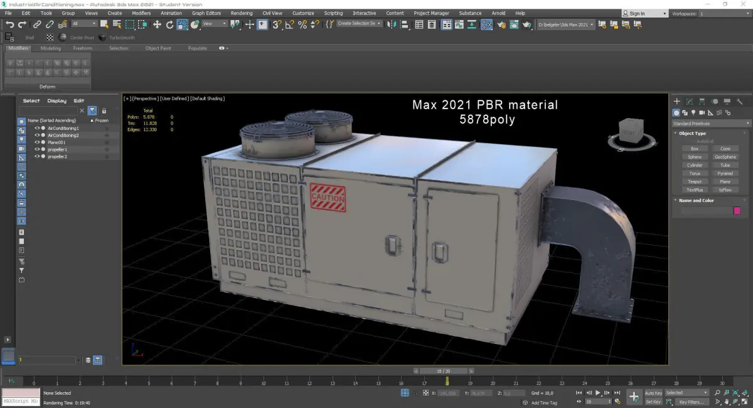Viewport: 753px width, 408px height.
Task: Open the Modify command panel tab
Action: [x=690, y=101]
